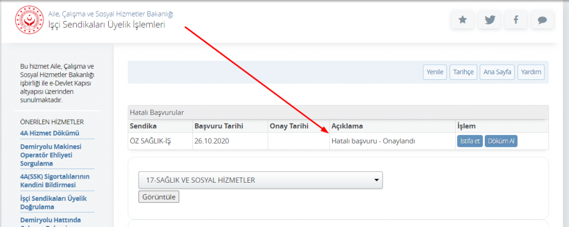
Task: Click İstifa et for ÖZ SAĞLIK-İŞ
Action: 469,141
